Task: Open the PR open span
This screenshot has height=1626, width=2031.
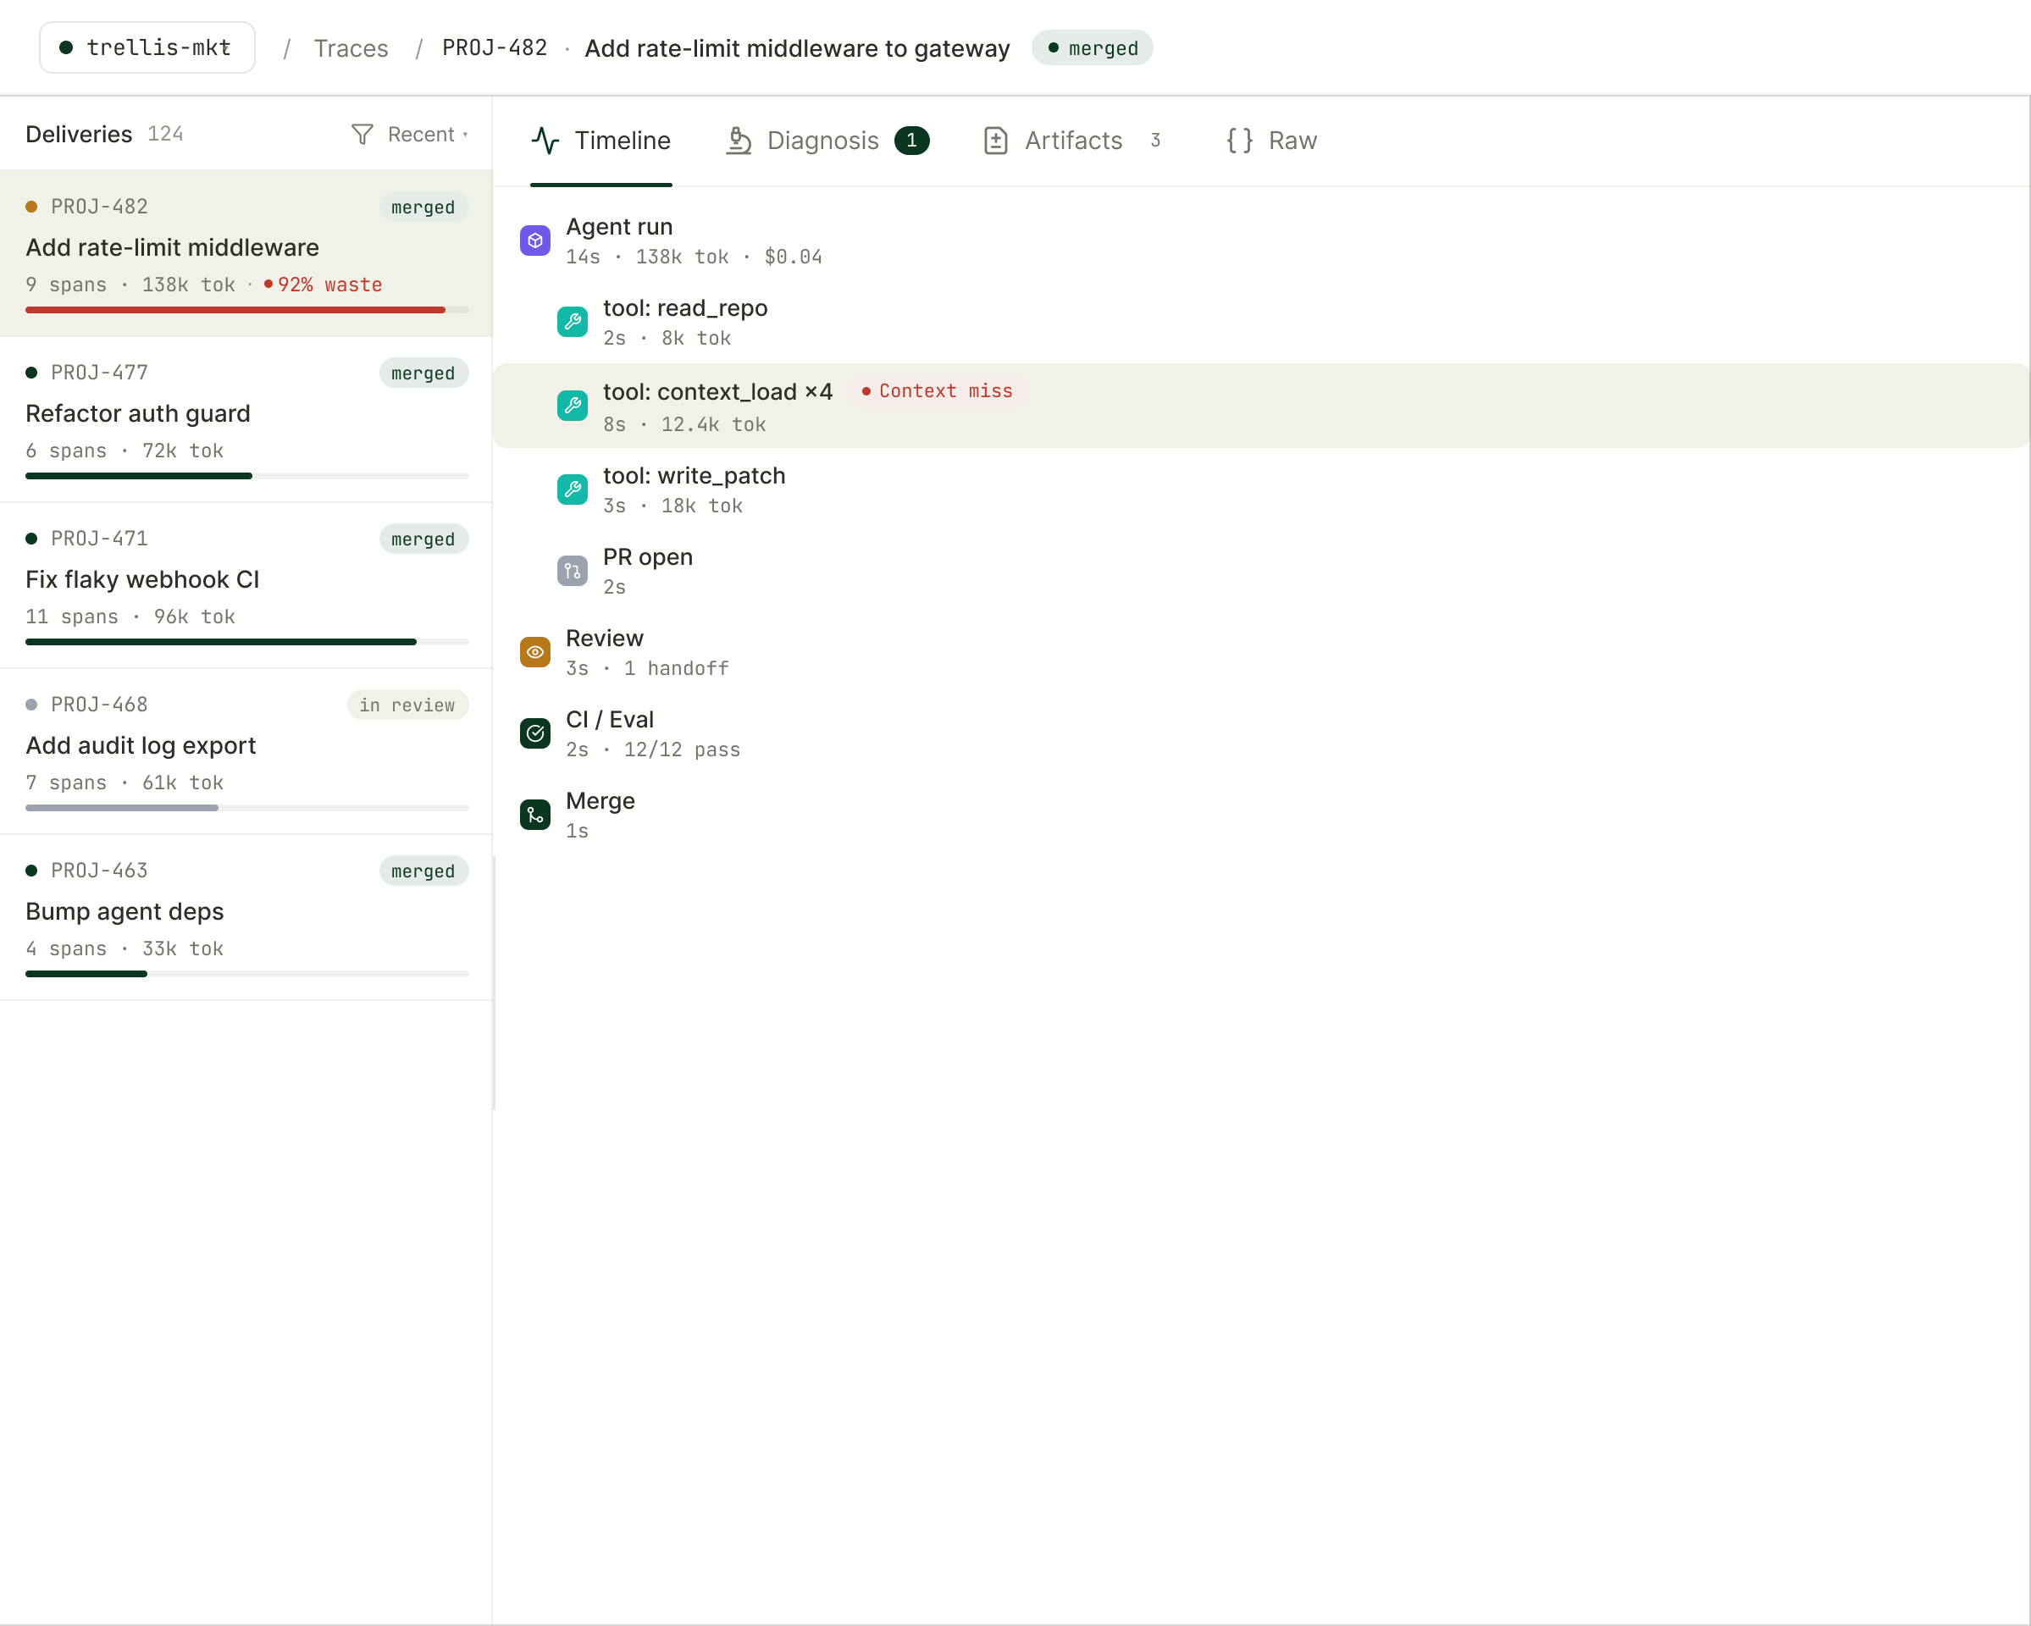Action: coord(1260,571)
